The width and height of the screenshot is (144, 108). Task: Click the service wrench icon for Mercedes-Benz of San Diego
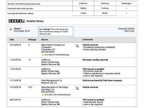[x=77, y=88]
